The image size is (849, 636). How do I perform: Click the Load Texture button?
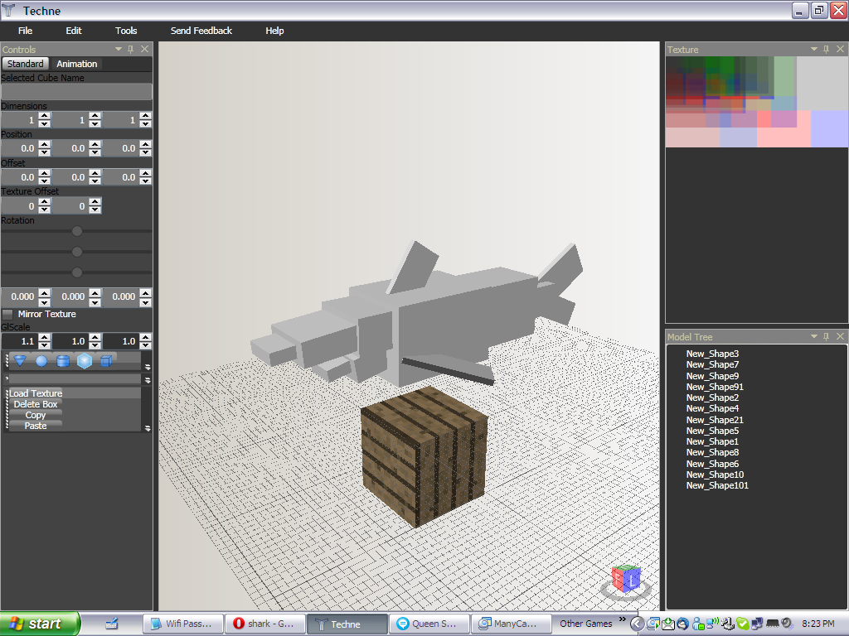tap(36, 393)
